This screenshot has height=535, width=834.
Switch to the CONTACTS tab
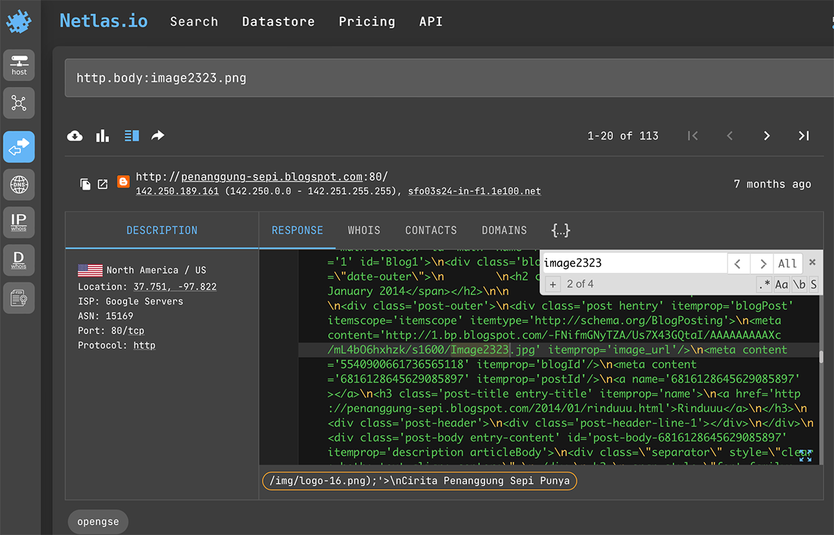431,230
